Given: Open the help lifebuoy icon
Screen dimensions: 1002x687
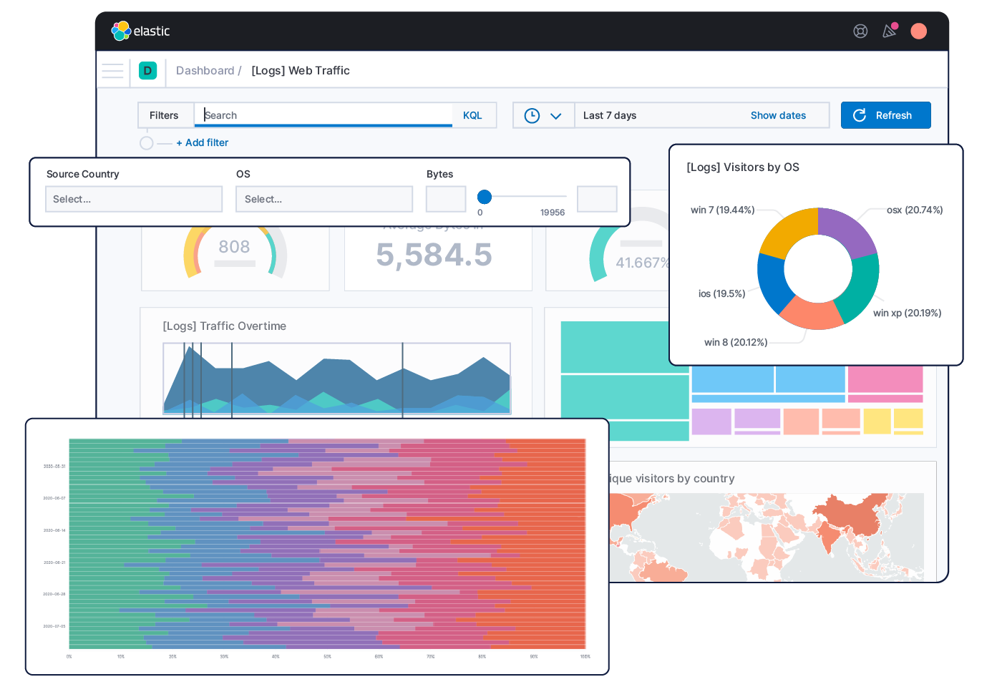Looking at the screenshot, I should click(x=860, y=31).
